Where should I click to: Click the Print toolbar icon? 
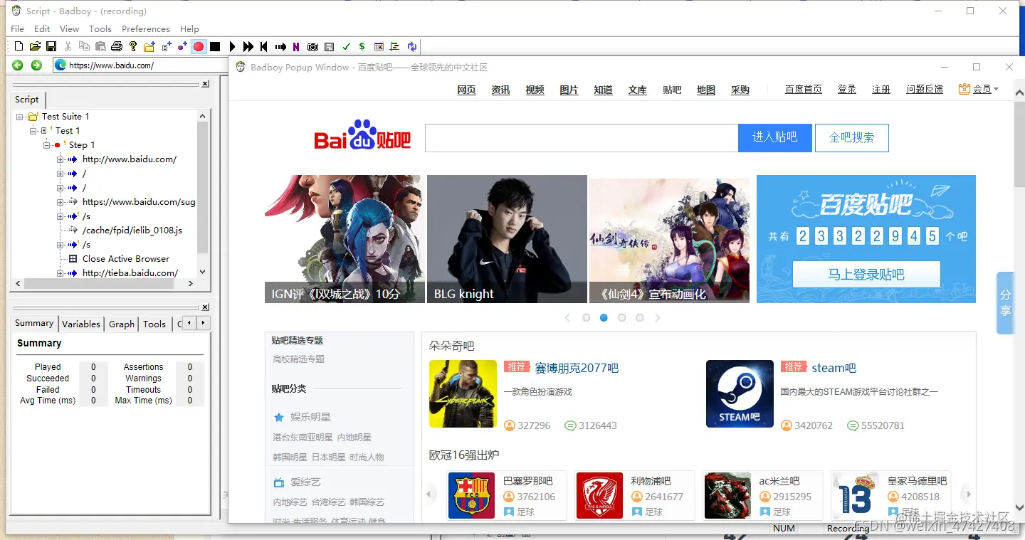point(117,46)
